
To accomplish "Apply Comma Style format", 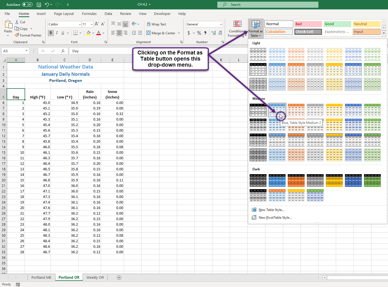I will [x=205, y=33].
